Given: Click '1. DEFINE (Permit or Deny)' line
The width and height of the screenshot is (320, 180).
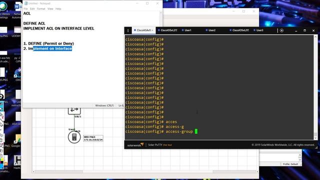Looking at the screenshot, I should click(48, 43).
